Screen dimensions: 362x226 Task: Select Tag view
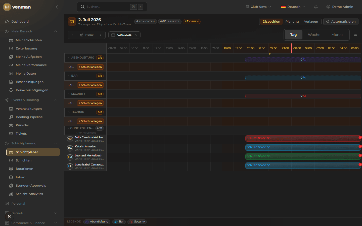(x=293, y=35)
